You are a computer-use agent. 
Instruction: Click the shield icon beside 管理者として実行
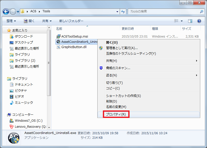pyautogui.click(x=101, y=48)
